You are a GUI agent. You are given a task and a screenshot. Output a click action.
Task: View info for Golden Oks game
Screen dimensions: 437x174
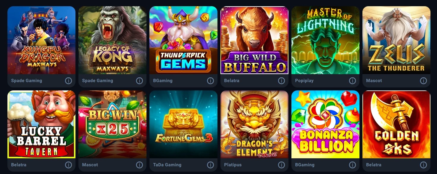point(423,165)
